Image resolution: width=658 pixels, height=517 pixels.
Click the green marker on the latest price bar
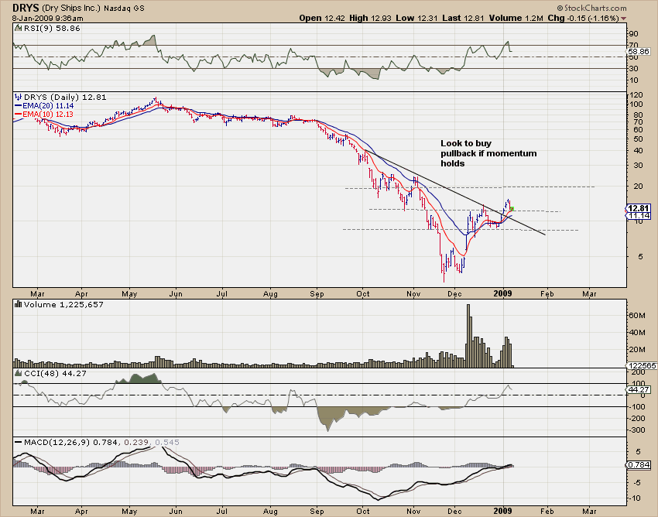(512, 208)
